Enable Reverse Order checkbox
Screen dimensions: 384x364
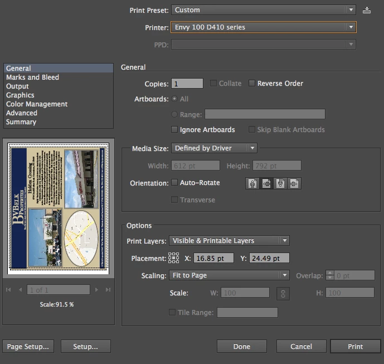coord(252,83)
